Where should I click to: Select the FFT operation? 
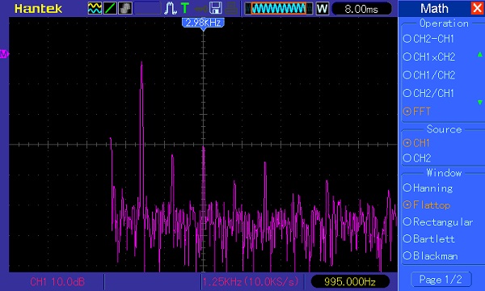[416, 112]
